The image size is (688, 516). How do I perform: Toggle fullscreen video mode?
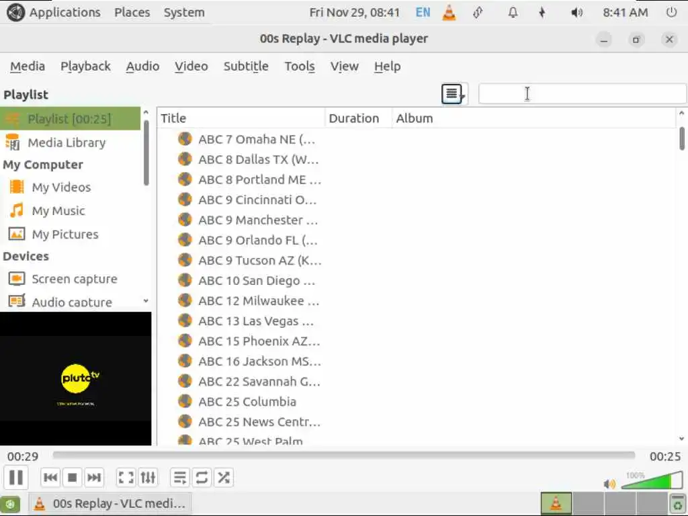click(x=126, y=477)
